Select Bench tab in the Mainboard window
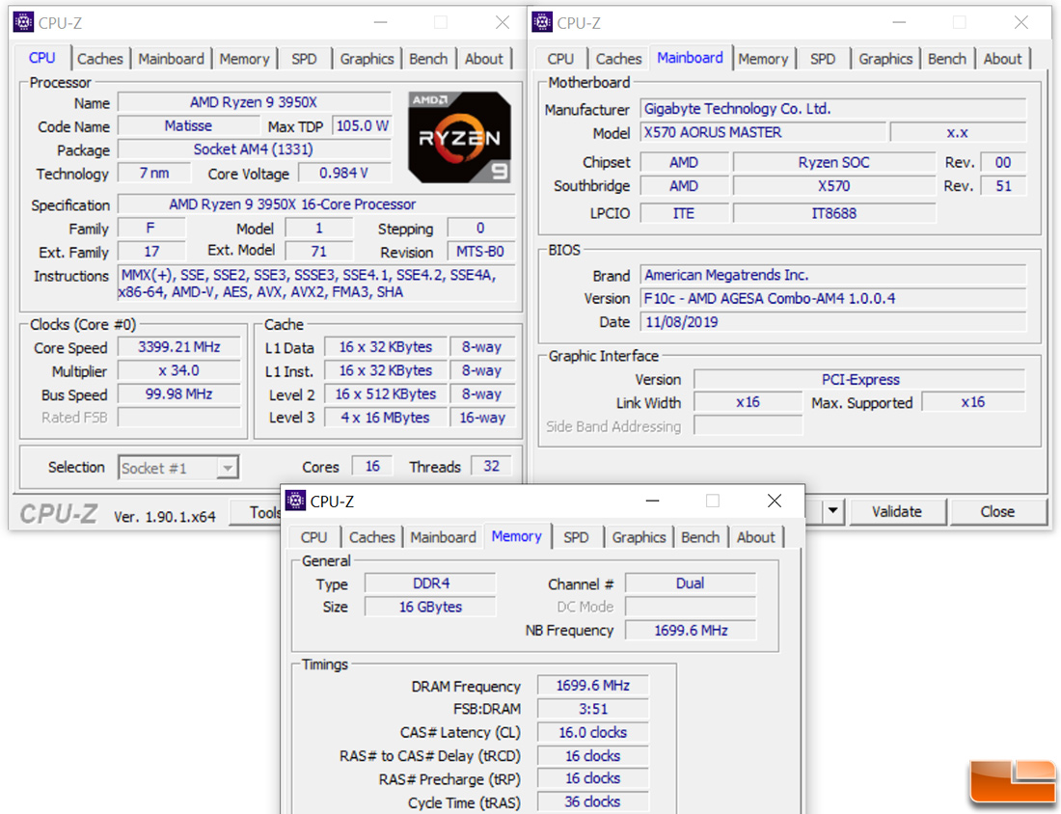 pos(947,59)
